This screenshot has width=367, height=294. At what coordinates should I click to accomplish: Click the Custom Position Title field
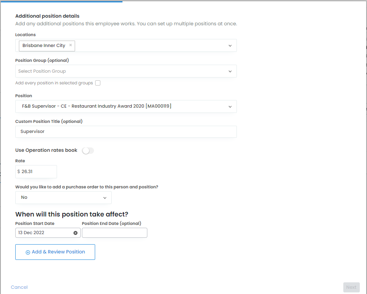tap(126, 132)
